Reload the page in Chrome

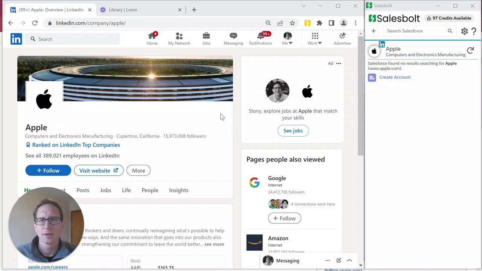[x=35, y=23]
